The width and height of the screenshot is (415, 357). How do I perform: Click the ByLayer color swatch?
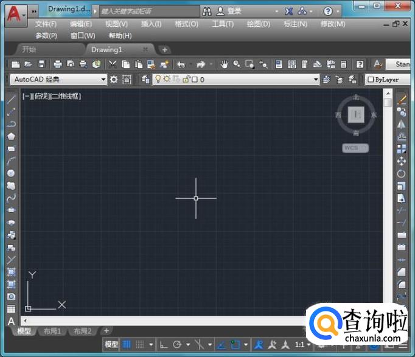(371, 80)
